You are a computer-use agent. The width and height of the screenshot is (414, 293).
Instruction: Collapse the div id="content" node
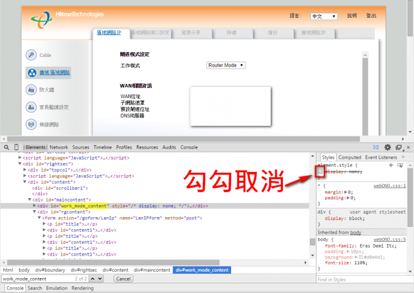[x=25, y=182]
